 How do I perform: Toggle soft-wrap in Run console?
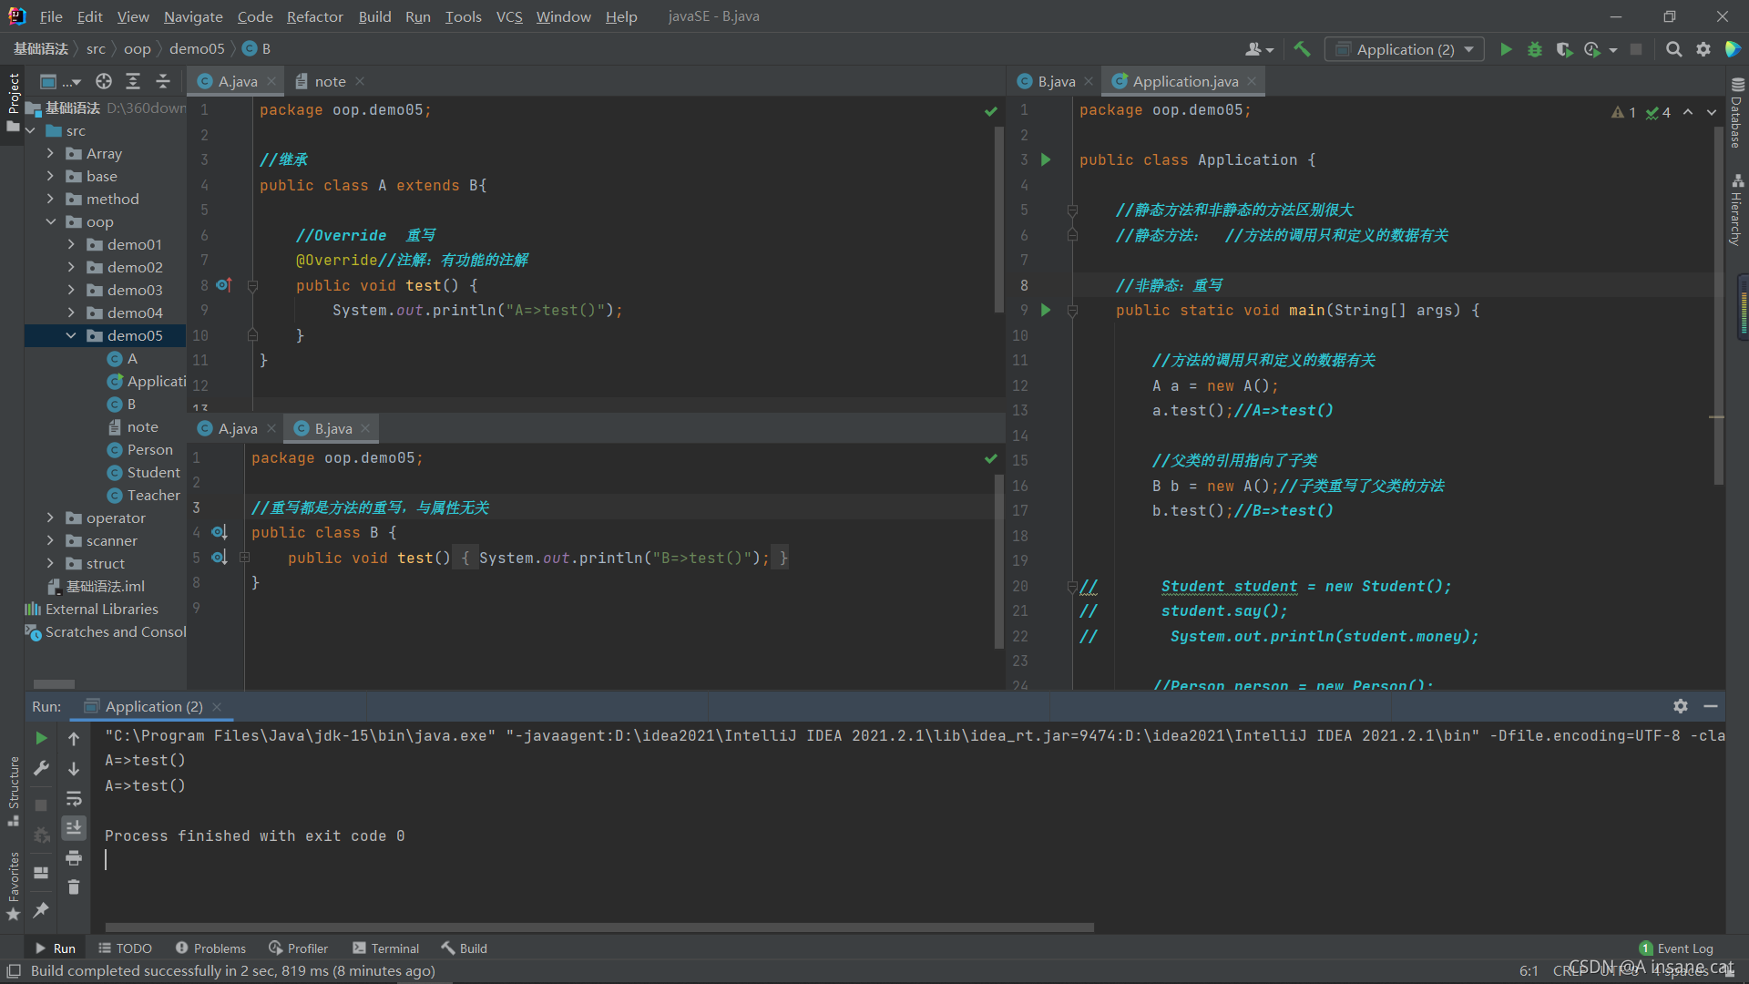pyautogui.click(x=74, y=799)
